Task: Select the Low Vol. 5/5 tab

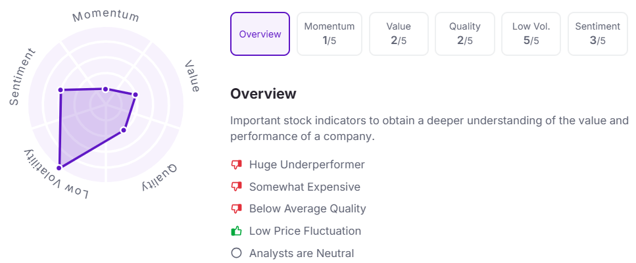Action: 531,34
